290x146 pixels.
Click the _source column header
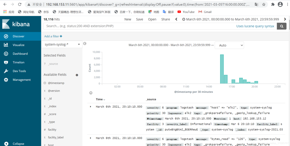[x=151, y=100]
